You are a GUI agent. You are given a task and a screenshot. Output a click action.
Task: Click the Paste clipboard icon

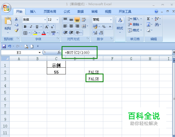(x=8, y=21)
